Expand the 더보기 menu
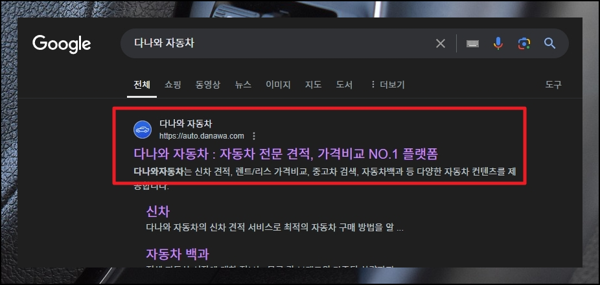This screenshot has height=285, width=600. tap(387, 85)
